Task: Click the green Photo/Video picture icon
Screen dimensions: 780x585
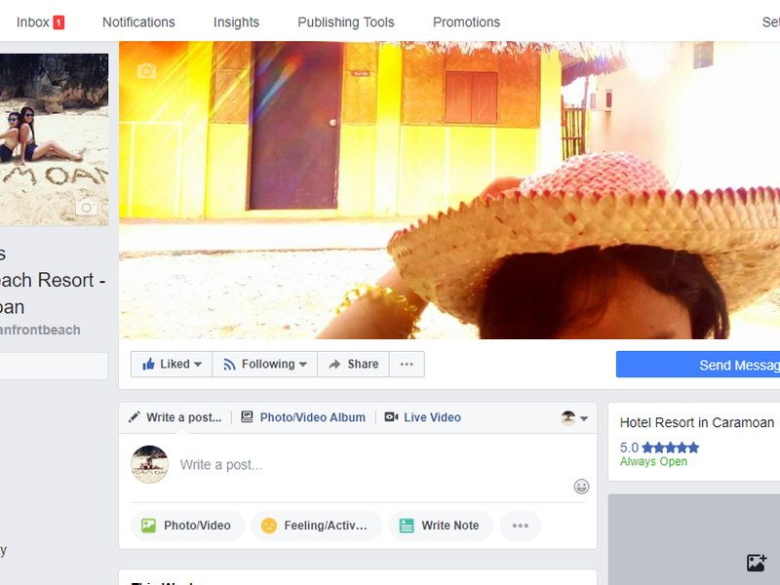Action: click(x=148, y=526)
